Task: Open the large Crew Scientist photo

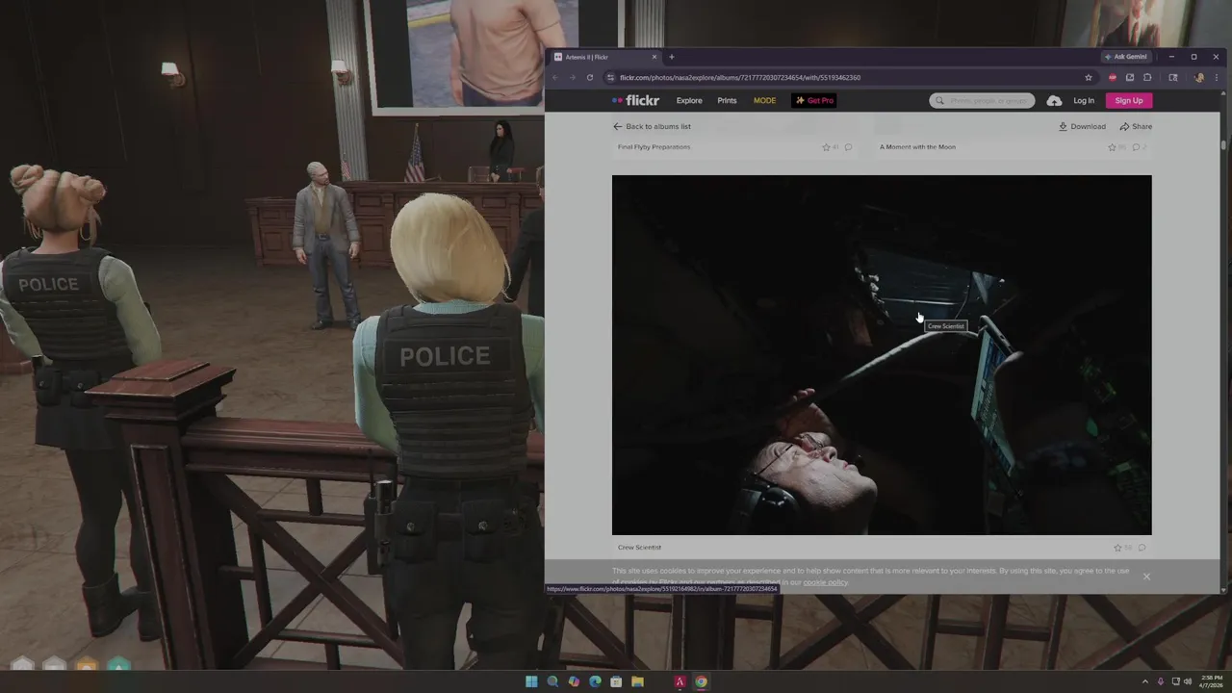Action: tap(882, 354)
